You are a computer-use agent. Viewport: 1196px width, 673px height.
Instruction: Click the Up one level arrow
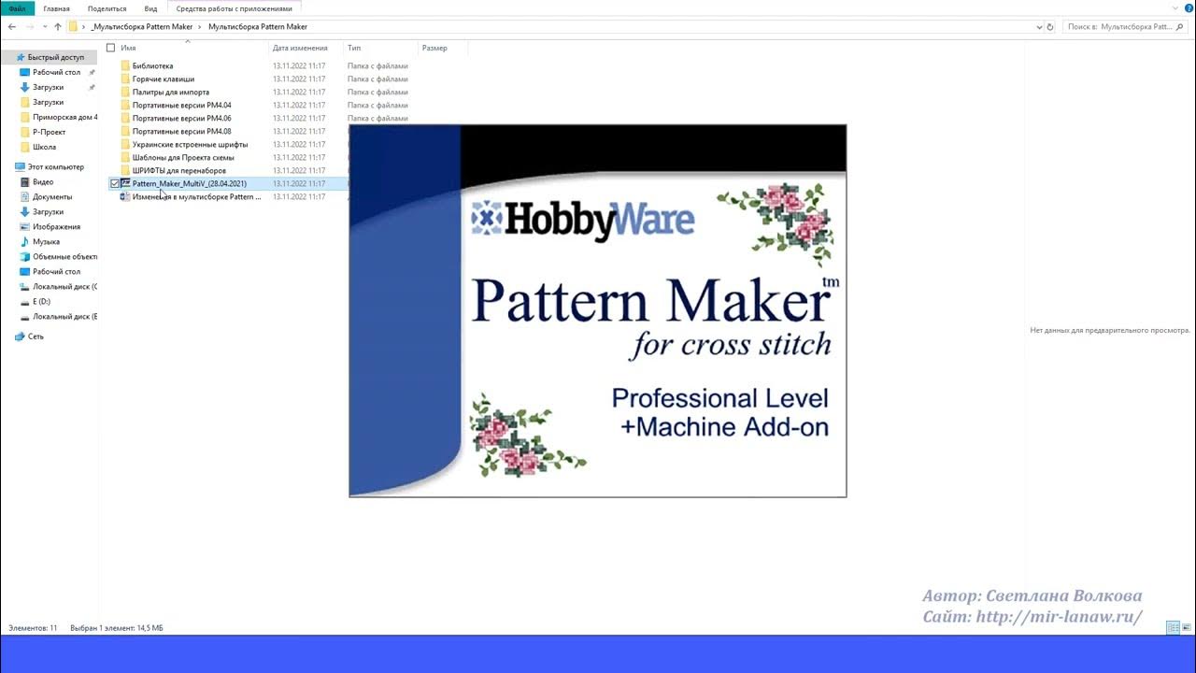pyautogui.click(x=58, y=27)
